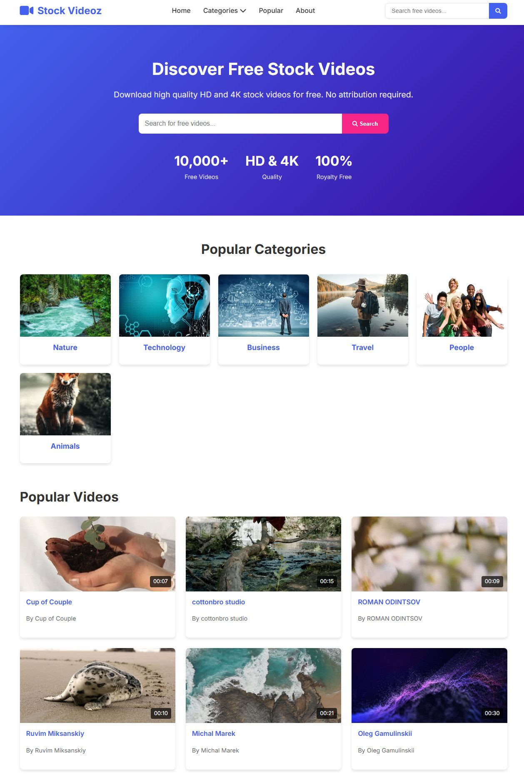This screenshot has width=524, height=775.
Task: Open the About page link
Action: point(305,11)
